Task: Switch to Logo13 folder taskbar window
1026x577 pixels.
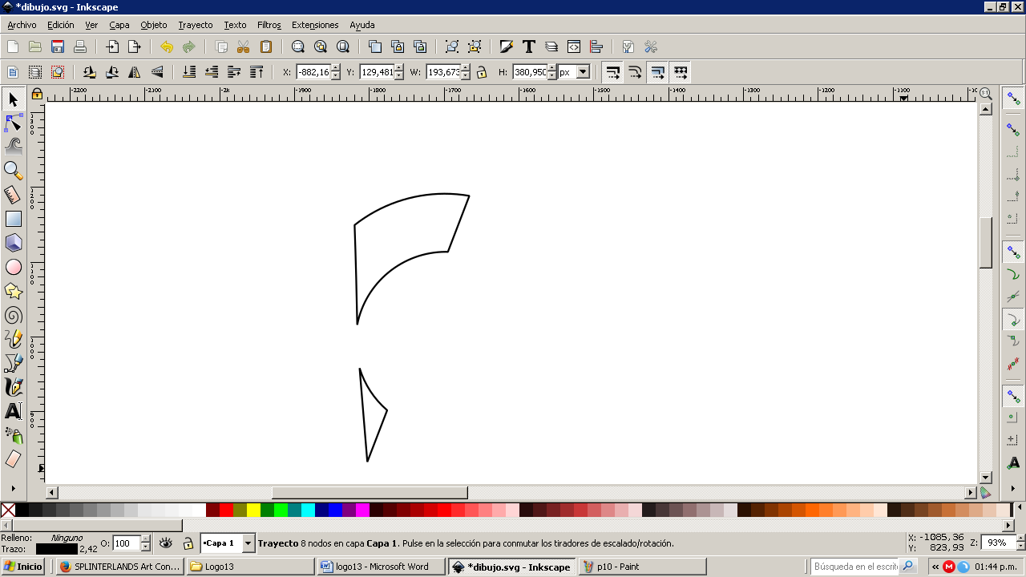Action: 250,567
